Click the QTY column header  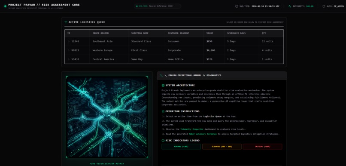pos(271,33)
